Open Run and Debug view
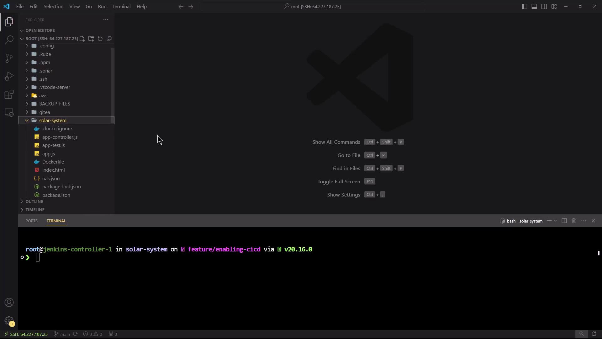 click(x=9, y=76)
